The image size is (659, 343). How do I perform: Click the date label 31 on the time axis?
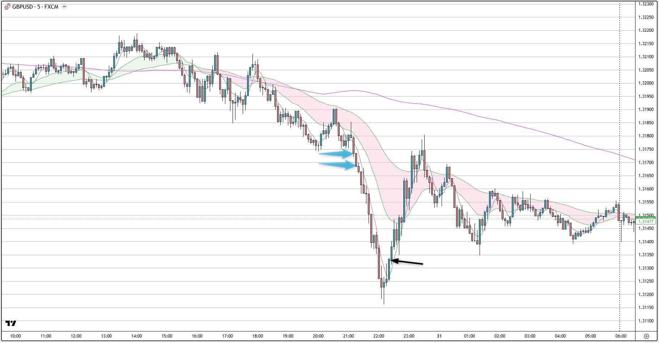pos(439,336)
